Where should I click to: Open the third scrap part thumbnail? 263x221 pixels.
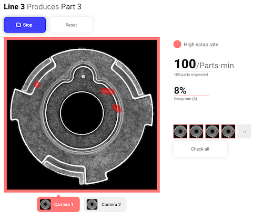tap(212, 131)
